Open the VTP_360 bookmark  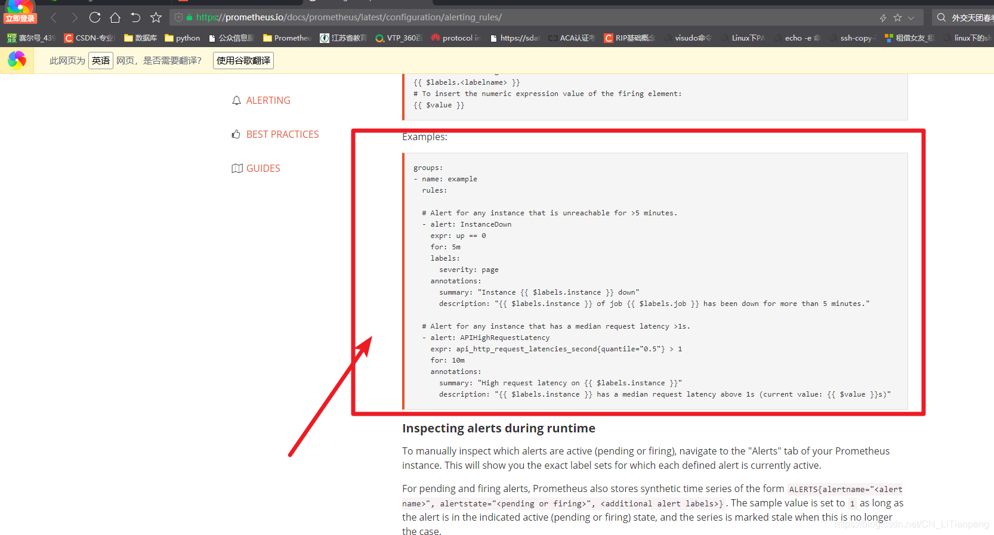(x=399, y=38)
